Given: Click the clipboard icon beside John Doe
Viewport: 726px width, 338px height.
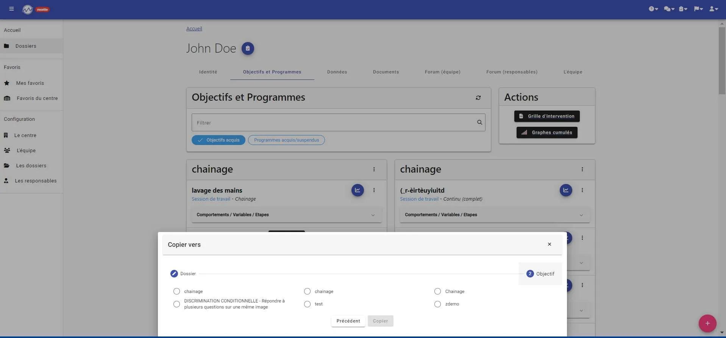Looking at the screenshot, I should (x=248, y=48).
